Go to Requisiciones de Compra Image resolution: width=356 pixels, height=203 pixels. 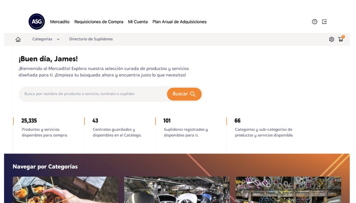coord(99,22)
